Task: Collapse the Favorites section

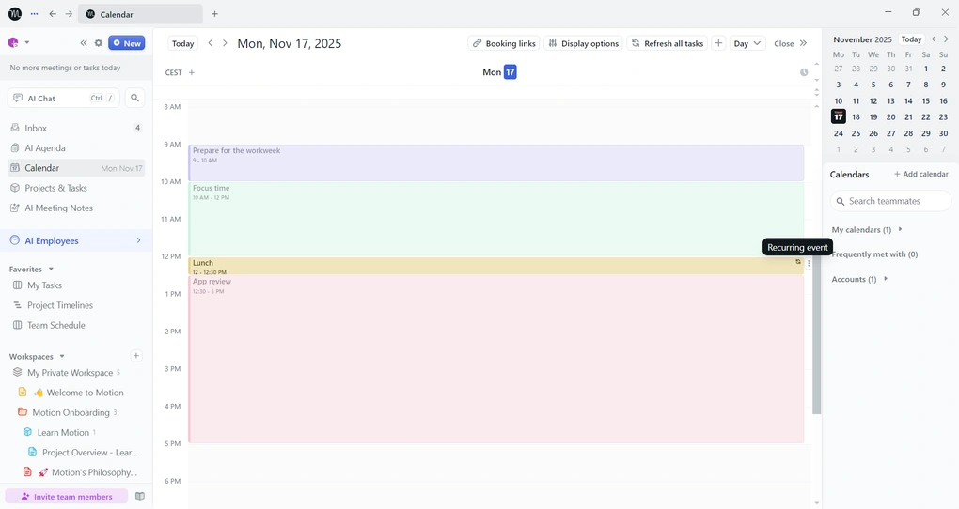Action: [51, 270]
